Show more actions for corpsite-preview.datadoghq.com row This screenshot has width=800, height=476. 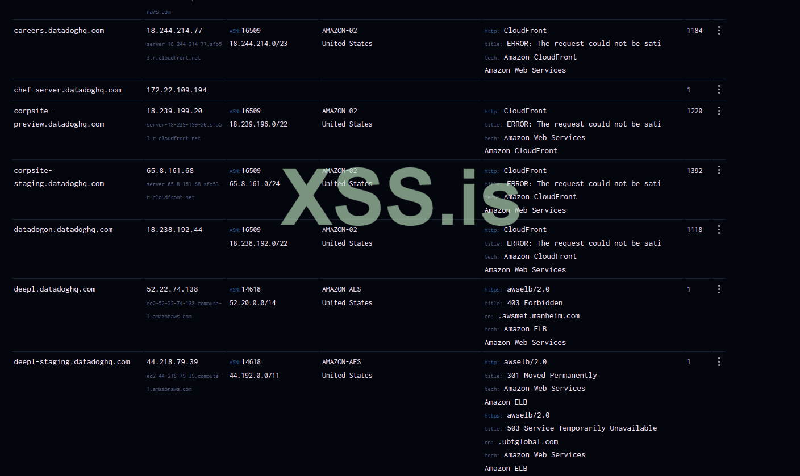(719, 111)
